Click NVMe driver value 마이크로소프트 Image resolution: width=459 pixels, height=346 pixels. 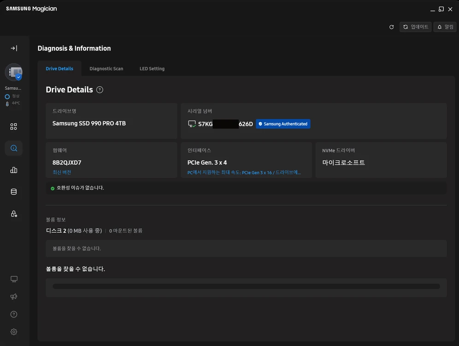click(x=343, y=162)
